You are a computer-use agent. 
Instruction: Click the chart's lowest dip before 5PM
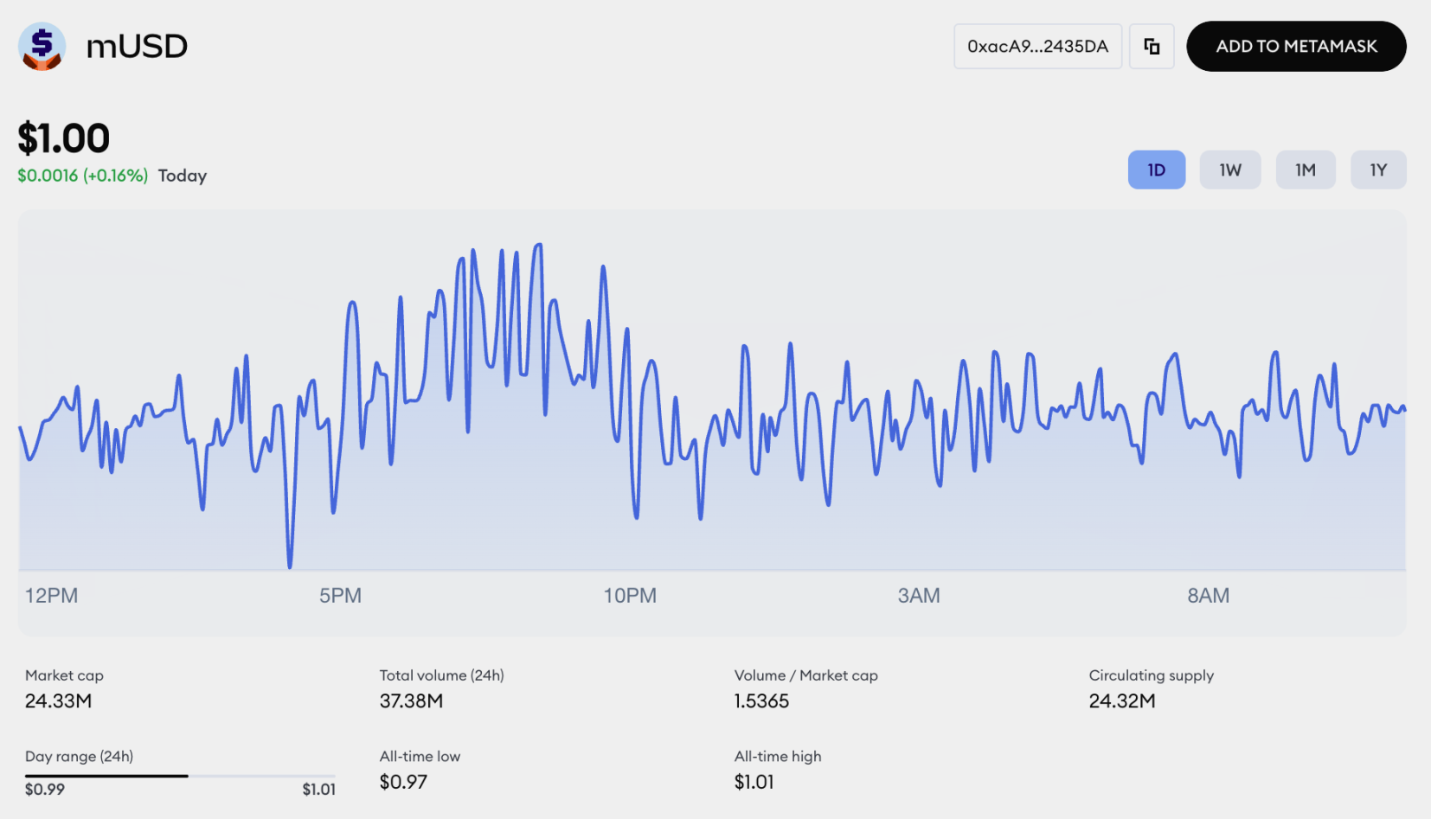[290, 566]
